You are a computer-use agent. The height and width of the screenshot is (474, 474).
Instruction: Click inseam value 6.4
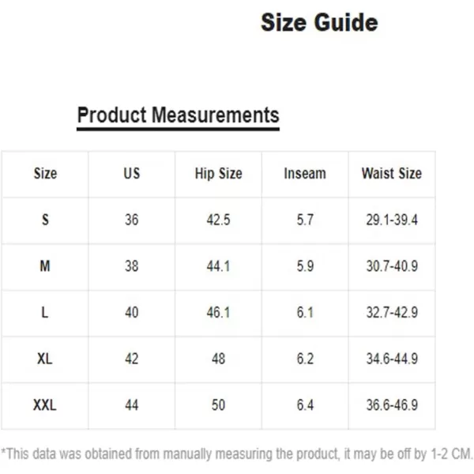305,405
